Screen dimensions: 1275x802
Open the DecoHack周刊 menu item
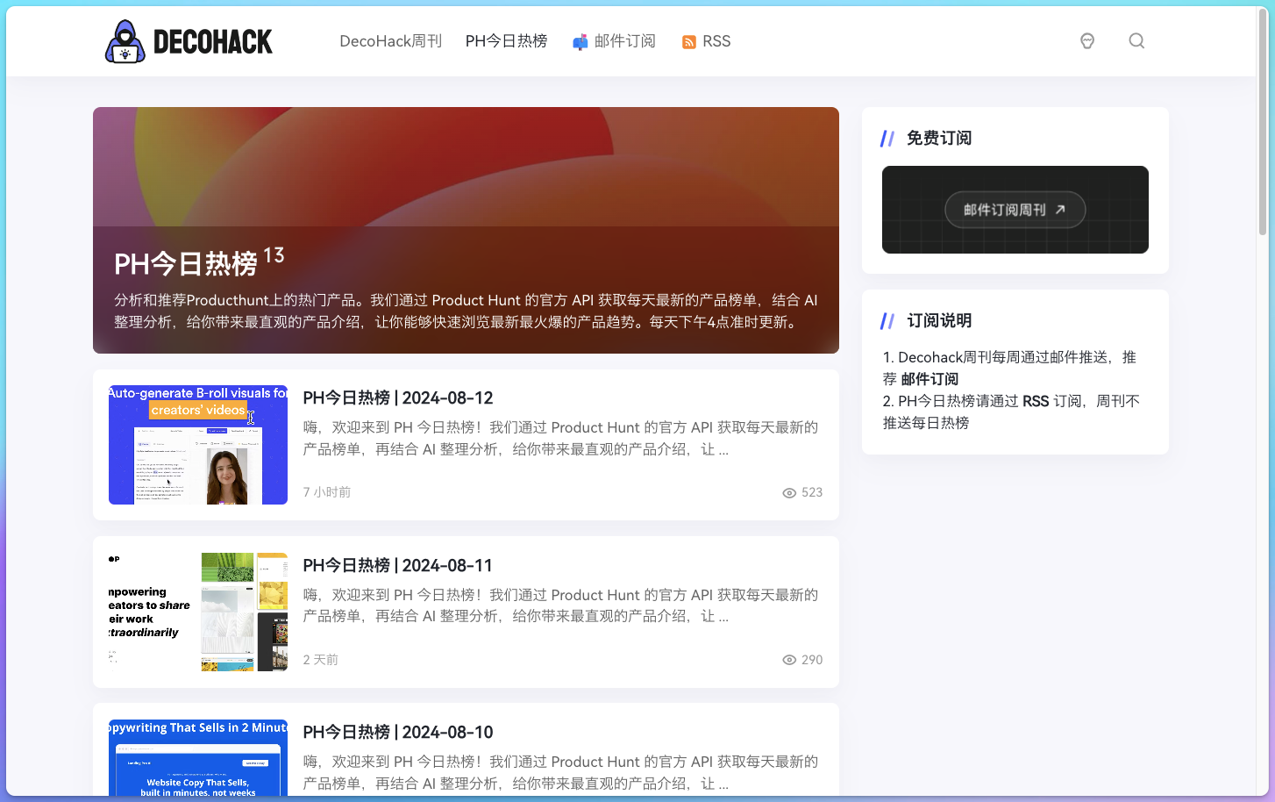(x=390, y=41)
